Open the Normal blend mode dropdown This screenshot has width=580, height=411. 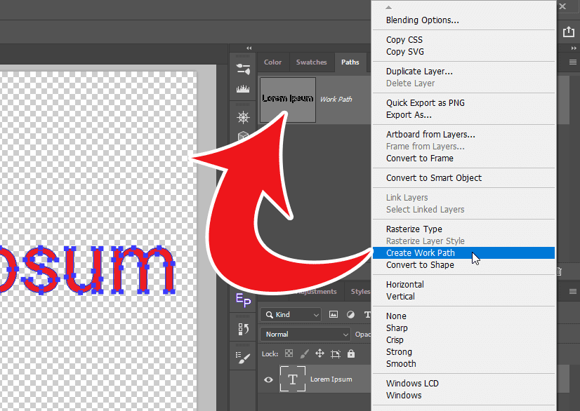tap(305, 334)
